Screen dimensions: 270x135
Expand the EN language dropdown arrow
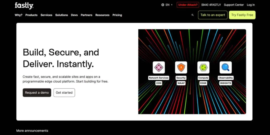coord(172,5)
